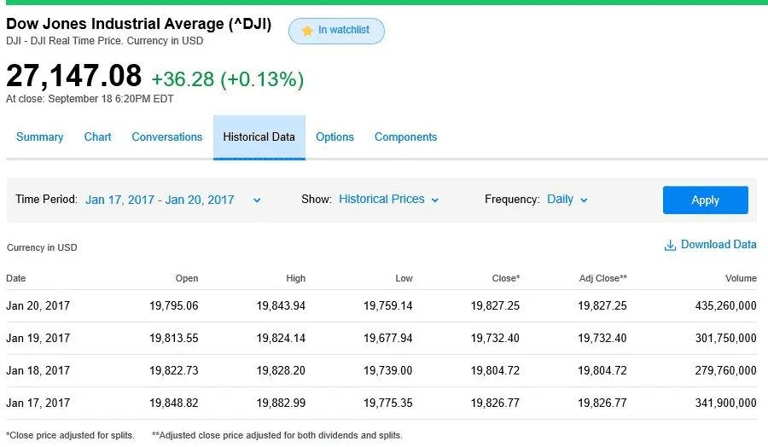Viewport: 768px width, 447px height.
Task: Open the Frequency Daily dropdown
Action: click(x=567, y=200)
